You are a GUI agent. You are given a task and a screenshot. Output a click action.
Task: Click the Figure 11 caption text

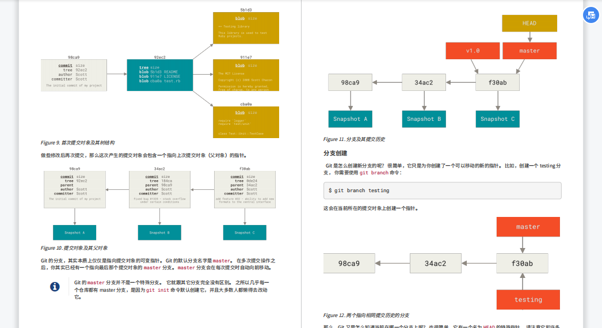[x=354, y=139]
